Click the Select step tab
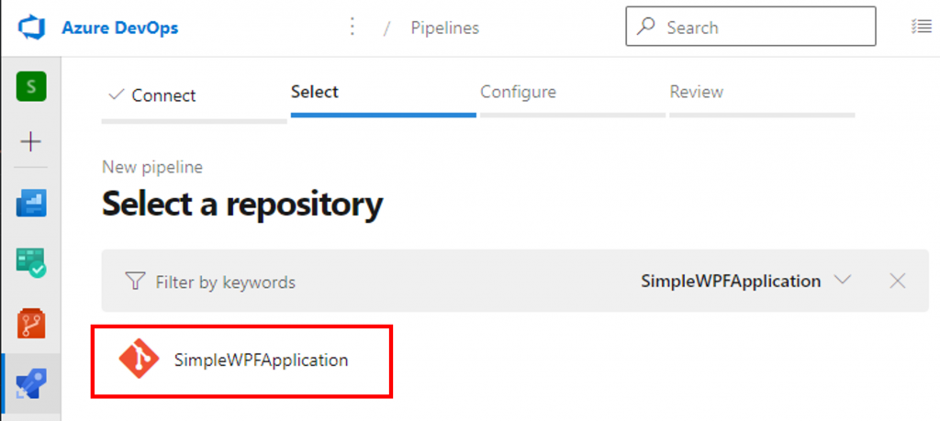Viewport: 940px width, 421px height. click(x=315, y=92)
